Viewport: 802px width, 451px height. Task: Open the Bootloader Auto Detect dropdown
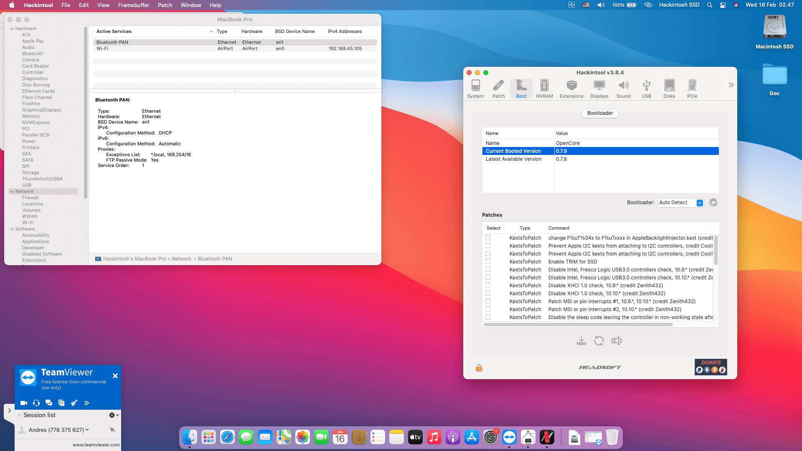pyautogui.click(x=680, y=203)
